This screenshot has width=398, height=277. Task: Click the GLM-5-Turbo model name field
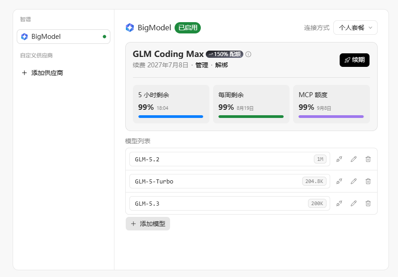[x=230, y=181]
